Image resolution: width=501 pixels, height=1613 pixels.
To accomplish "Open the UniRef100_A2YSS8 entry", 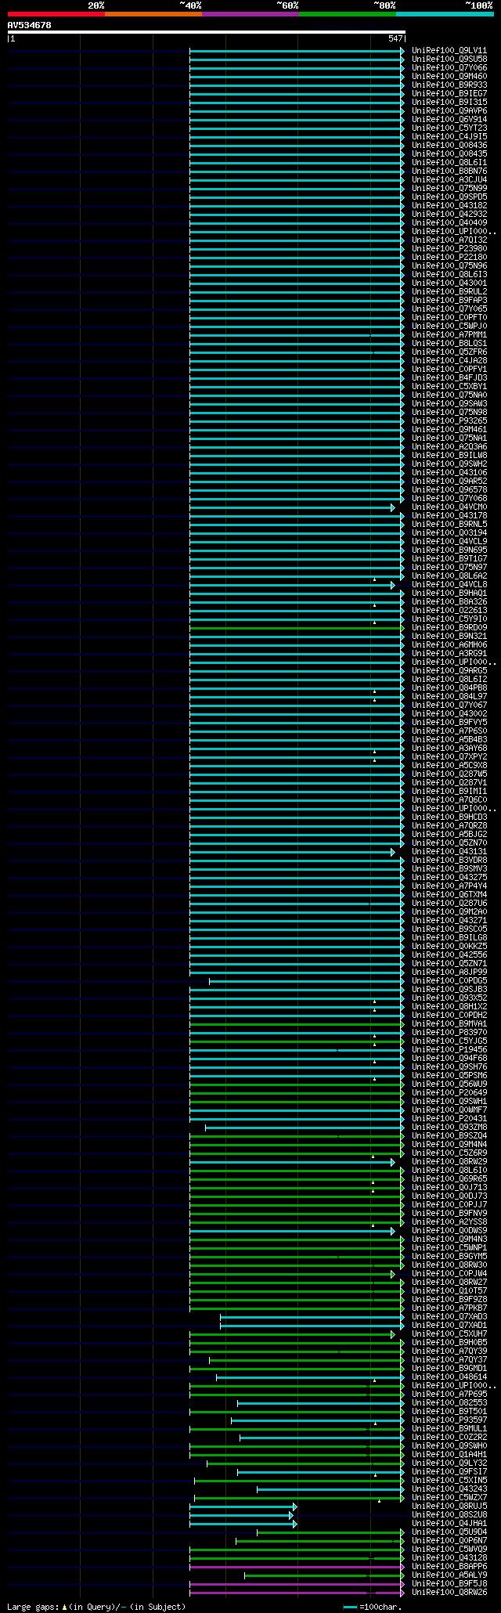I will pos(449,1221).
